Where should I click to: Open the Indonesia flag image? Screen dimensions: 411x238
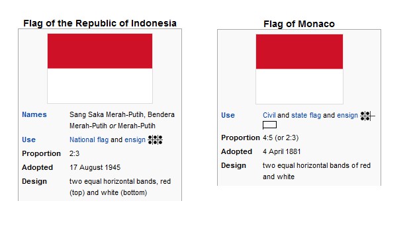(x=100, y=68)
